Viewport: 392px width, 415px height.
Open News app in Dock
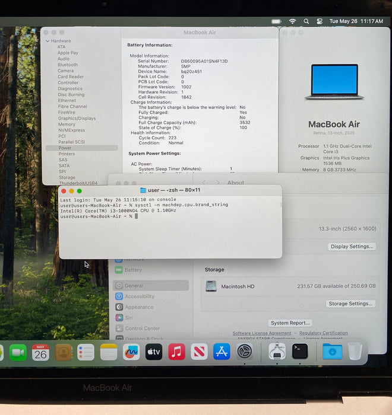point(199,352)
